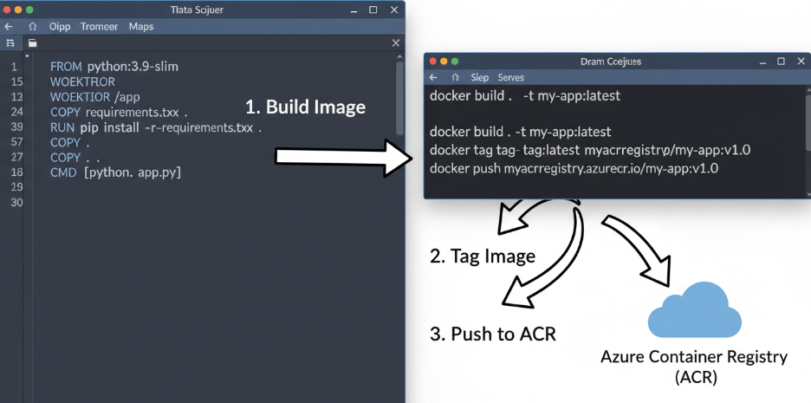Click the docker push command line

[574, 168]
